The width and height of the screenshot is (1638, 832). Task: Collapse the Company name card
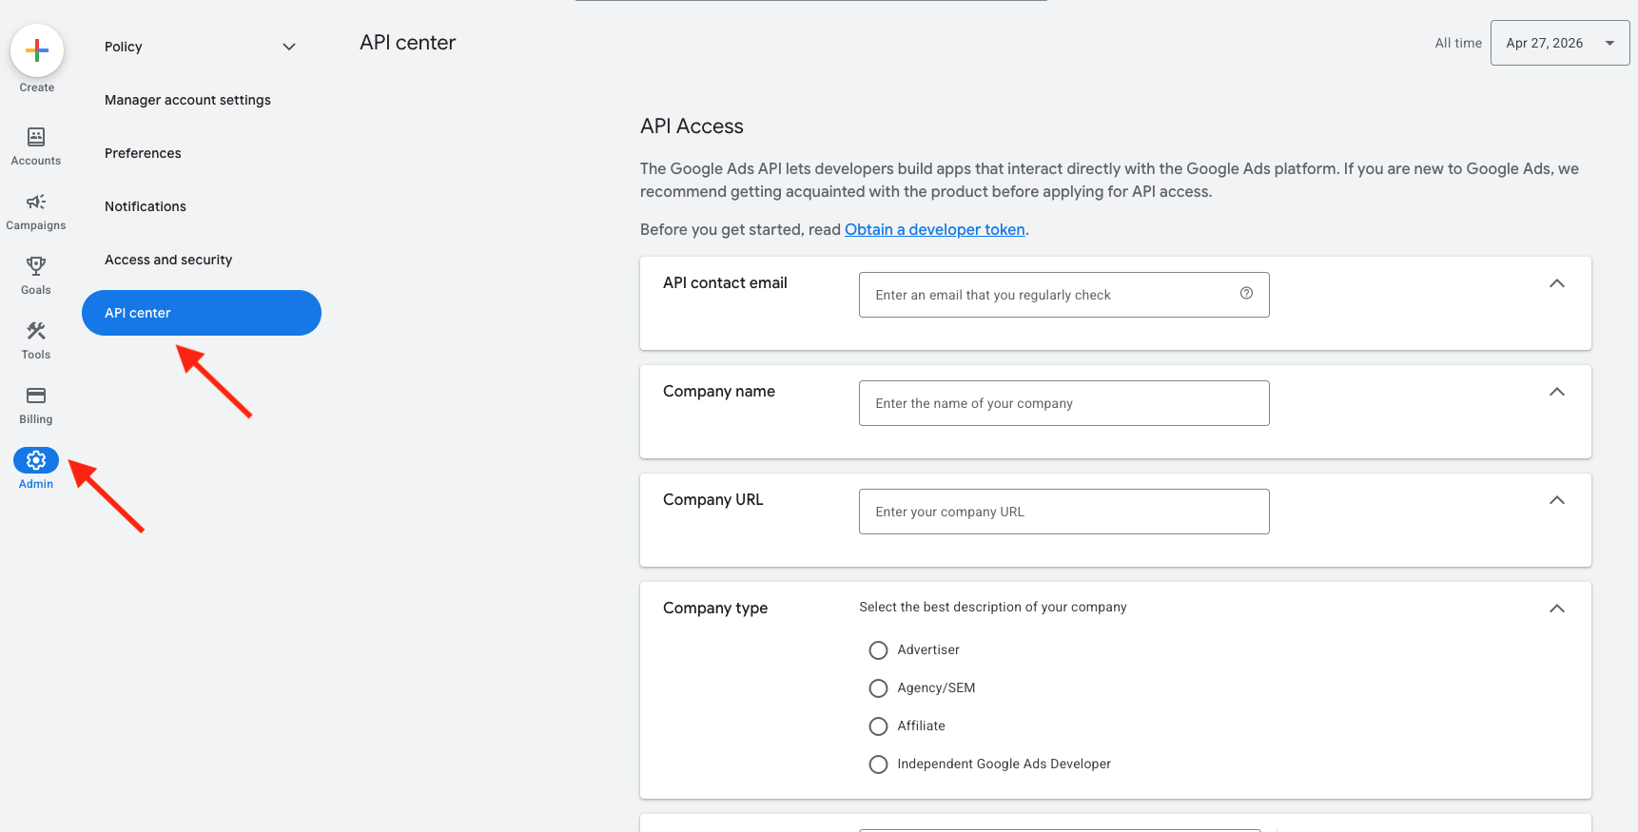tap(1557, 392)
